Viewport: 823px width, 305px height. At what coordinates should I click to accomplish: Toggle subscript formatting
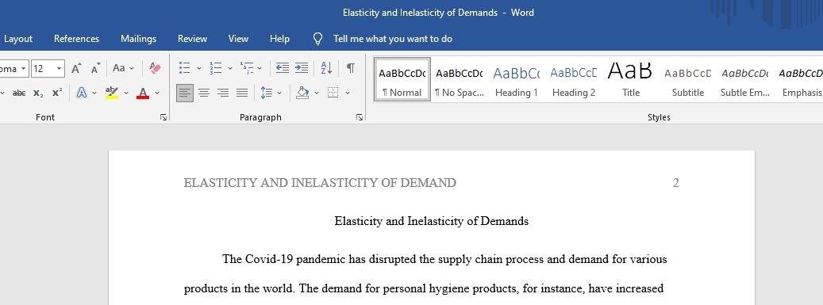tap(38, 93)
